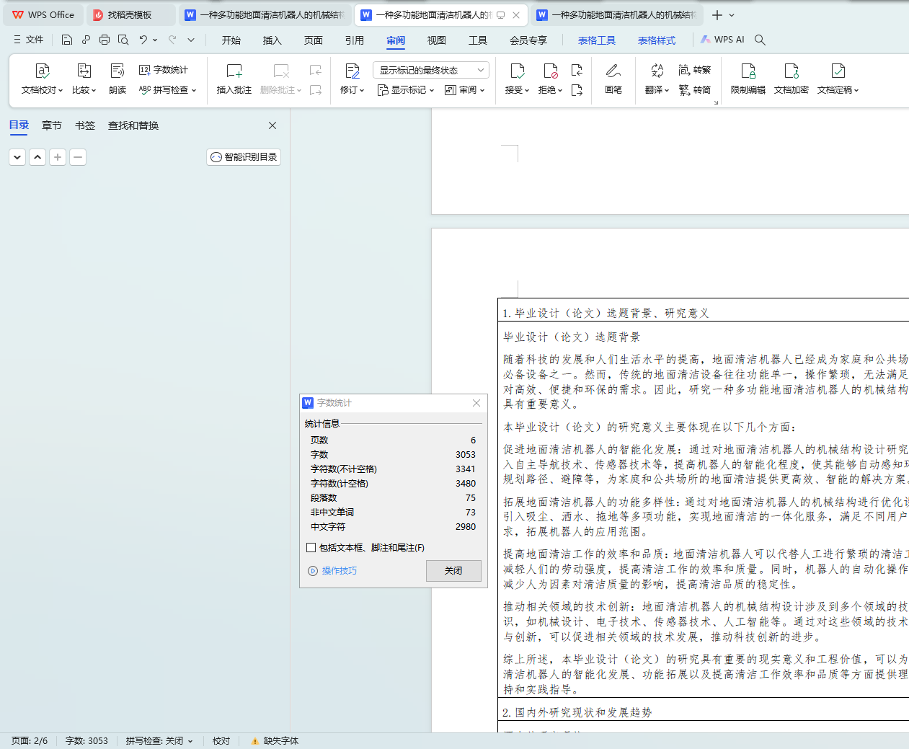Click 文档定稿 finalize document icon

(838, 79)
